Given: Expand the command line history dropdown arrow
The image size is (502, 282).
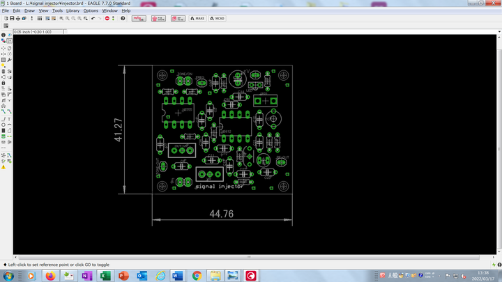Looking at the screenshot, I should click(499, 31).
